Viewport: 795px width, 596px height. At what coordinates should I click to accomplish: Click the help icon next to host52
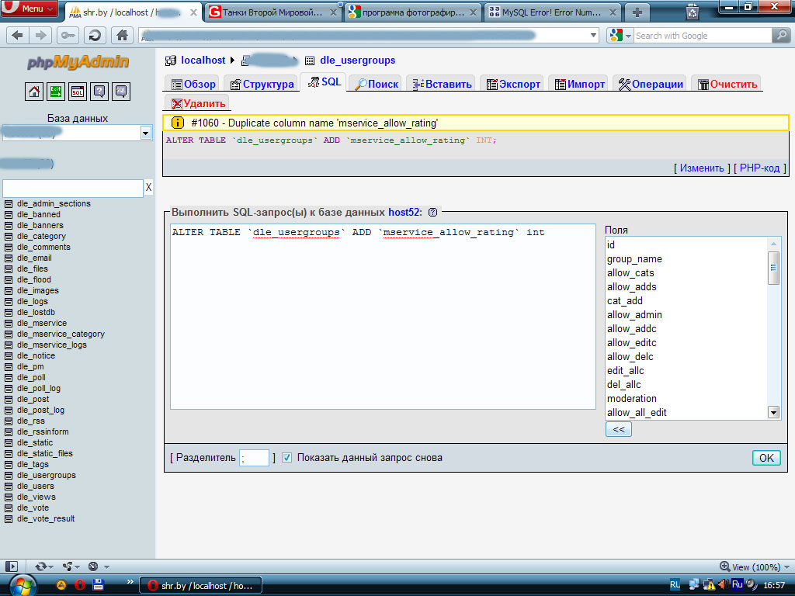pos(432,212)
